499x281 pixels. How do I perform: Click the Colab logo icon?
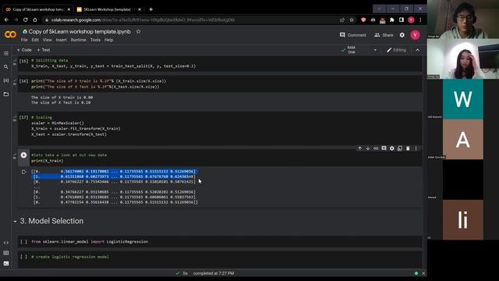click(x=10, y=34)
